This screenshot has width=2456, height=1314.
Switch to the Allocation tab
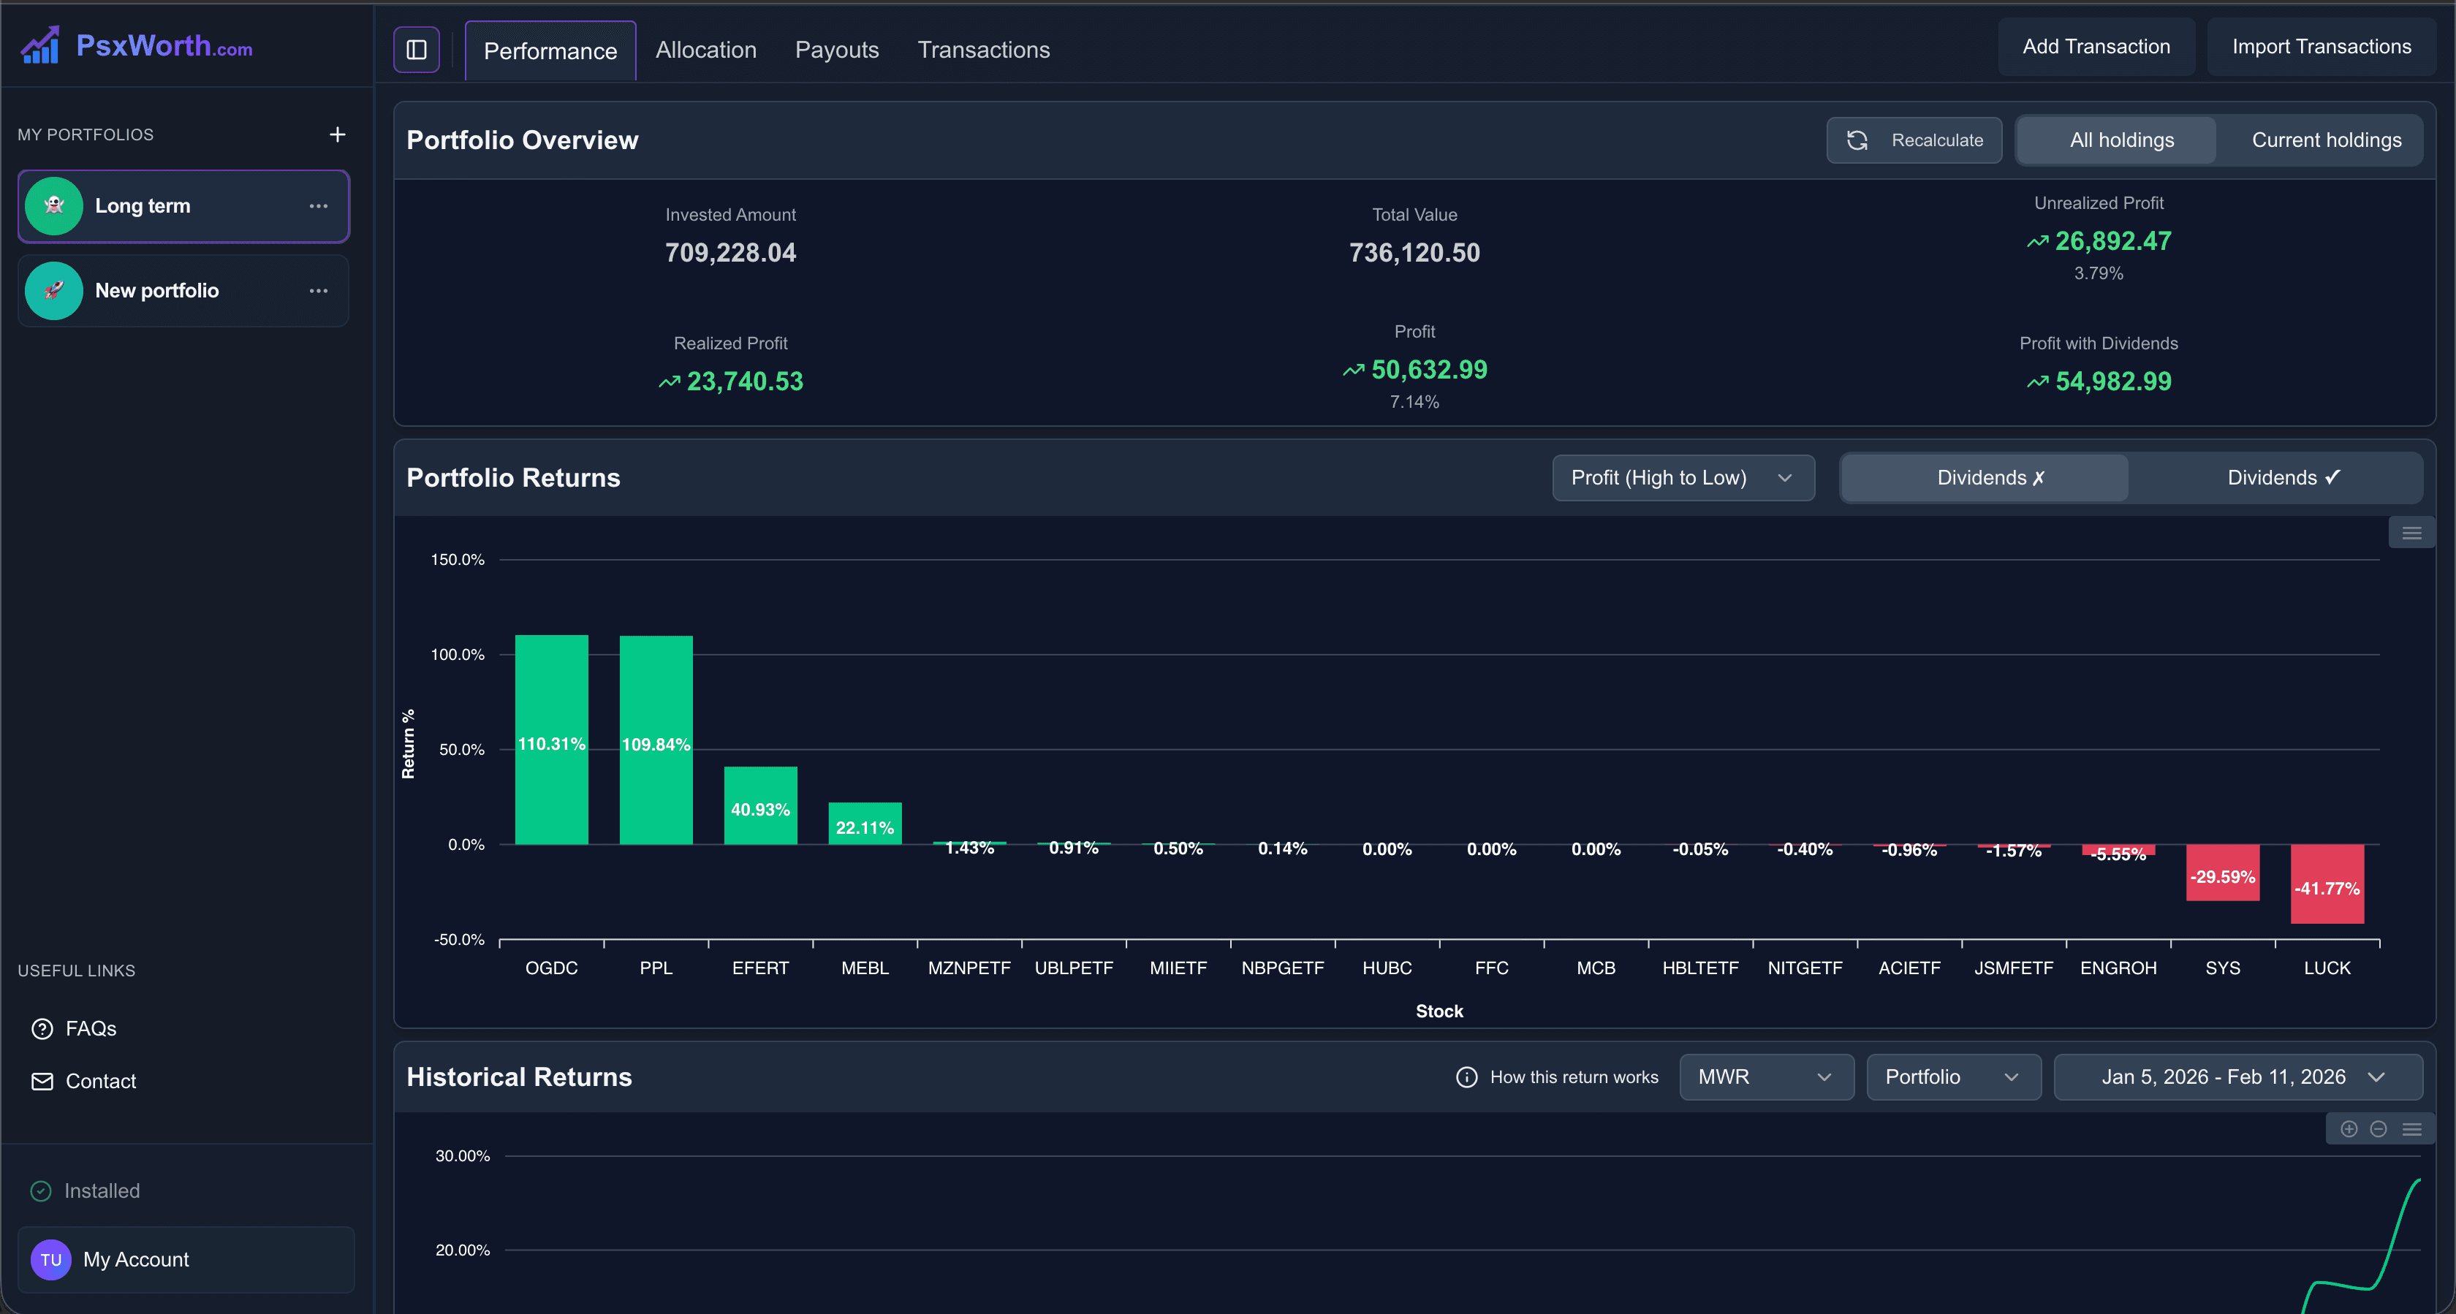705,50
